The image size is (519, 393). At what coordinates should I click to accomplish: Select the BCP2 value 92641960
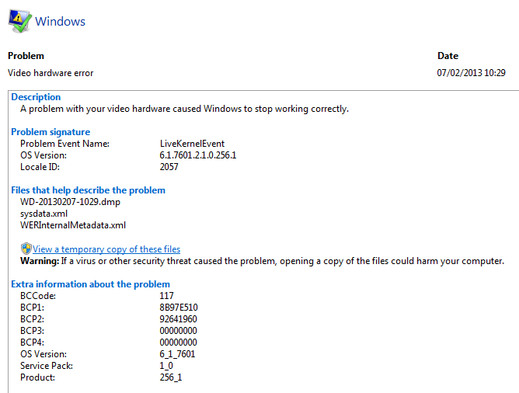coord(178,319)
